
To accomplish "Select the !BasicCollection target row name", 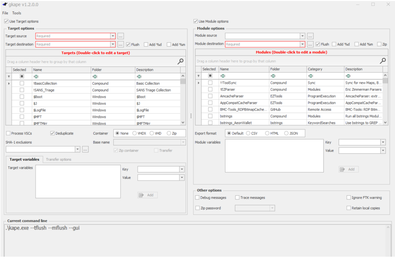I will click(45, 83).
